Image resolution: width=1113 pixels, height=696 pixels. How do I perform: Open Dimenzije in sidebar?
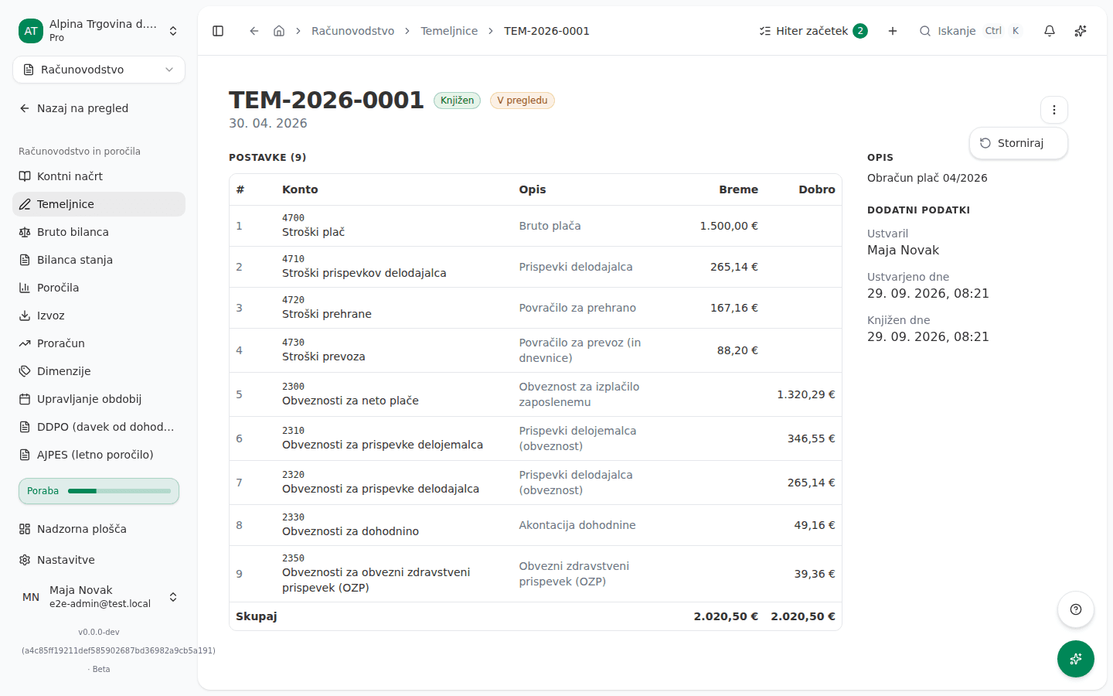[99, 371]
